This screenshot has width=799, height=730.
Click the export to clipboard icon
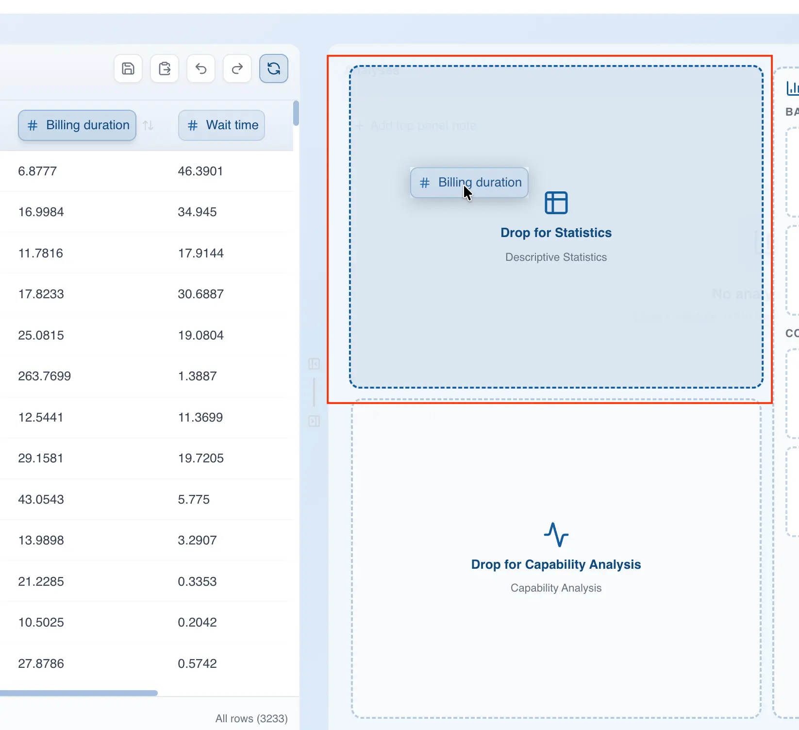pos(164,68)
